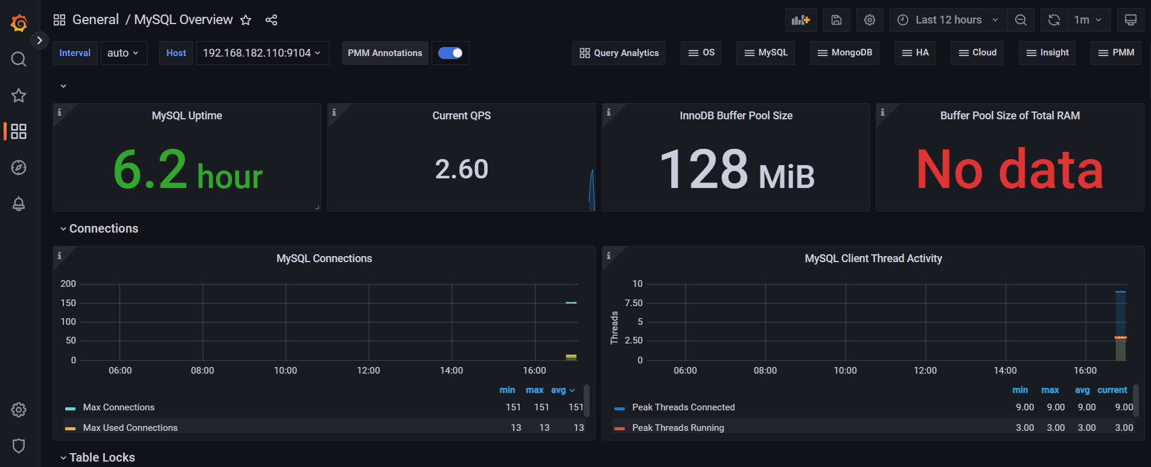The width and height of the screenshot is (1151, 467).
Task: Refresh the dashboard
Action: point(1054,20)
